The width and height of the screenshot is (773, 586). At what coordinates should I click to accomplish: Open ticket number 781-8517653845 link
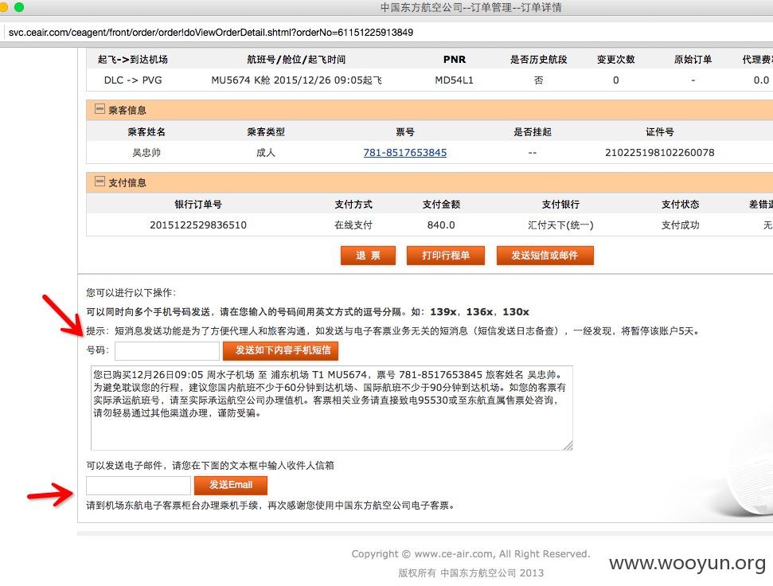(404, 153)
